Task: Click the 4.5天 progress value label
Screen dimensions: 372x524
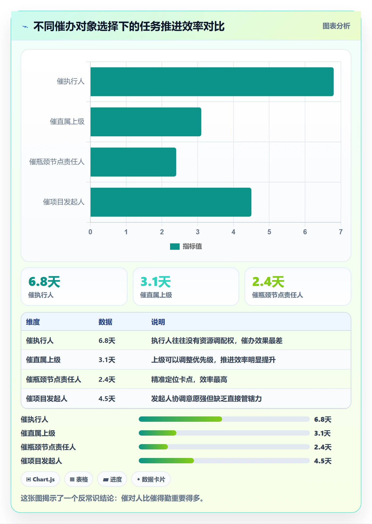Action: click(x=323, y=461)
